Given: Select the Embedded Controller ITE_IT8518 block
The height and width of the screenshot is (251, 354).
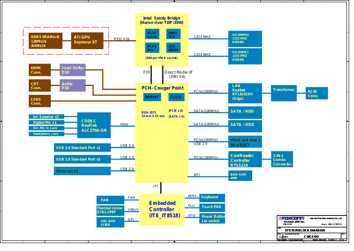Looking at the screenshot, I should coord(162,209).
